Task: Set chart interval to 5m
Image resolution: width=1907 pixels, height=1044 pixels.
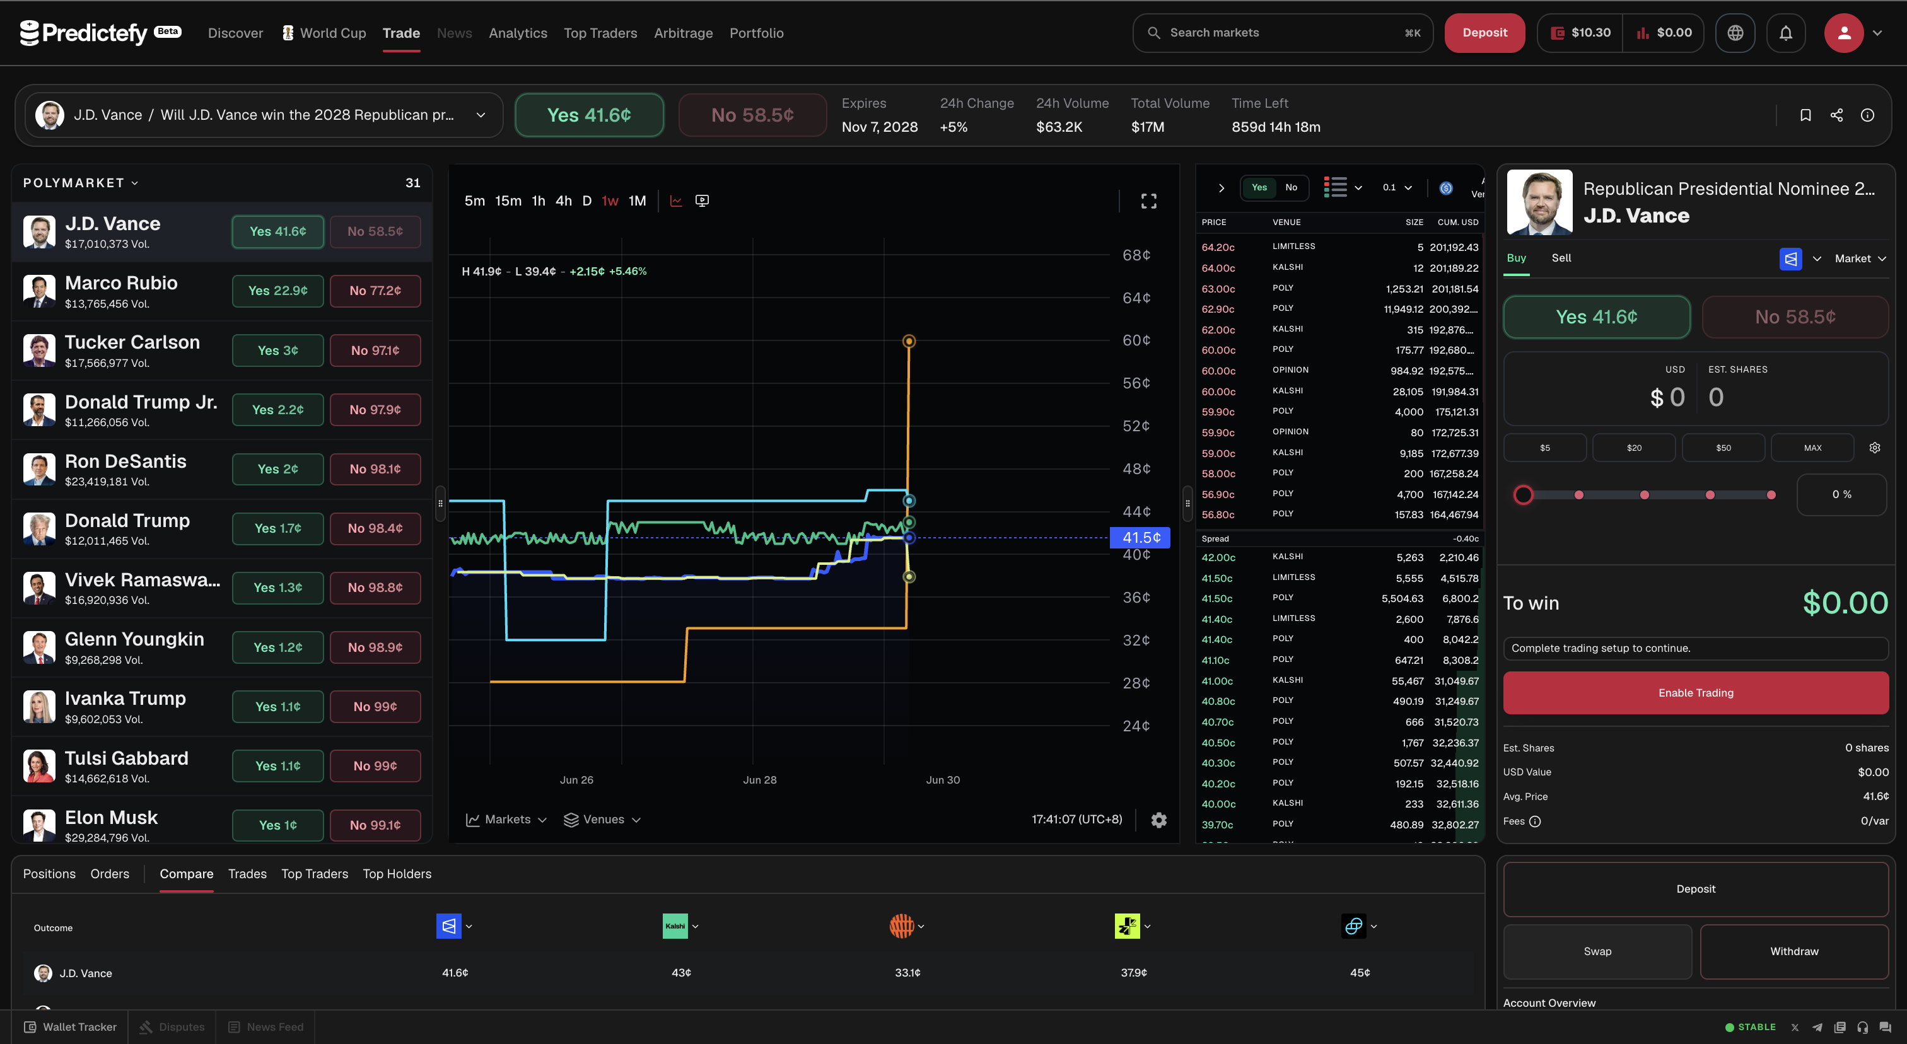Action: 474,200
